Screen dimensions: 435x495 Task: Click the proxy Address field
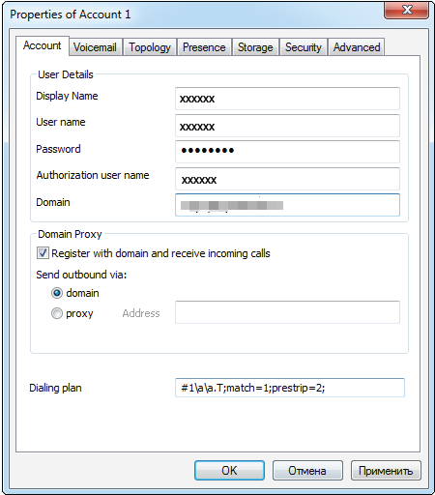click(x=287, y=312)
